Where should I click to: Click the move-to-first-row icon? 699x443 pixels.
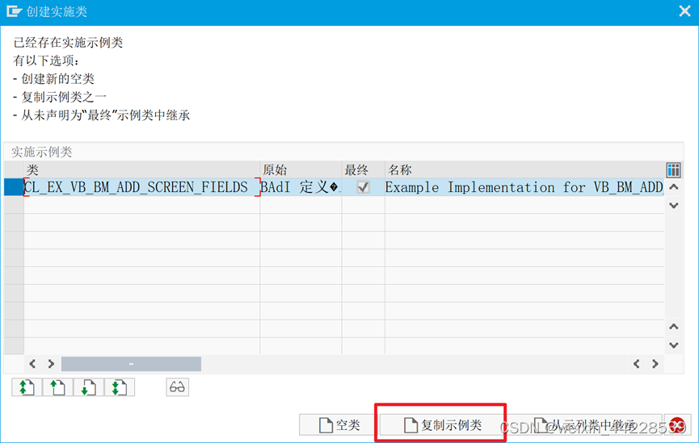coord(27,387)
